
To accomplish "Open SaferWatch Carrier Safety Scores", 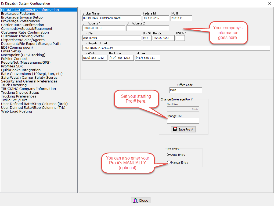I will (29, 77).
